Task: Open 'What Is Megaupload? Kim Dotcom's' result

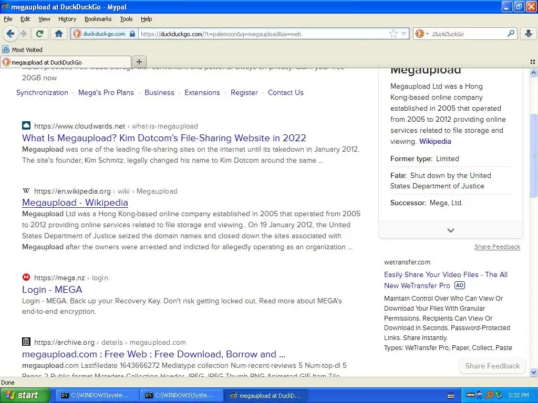Action: tap(164, 138)
